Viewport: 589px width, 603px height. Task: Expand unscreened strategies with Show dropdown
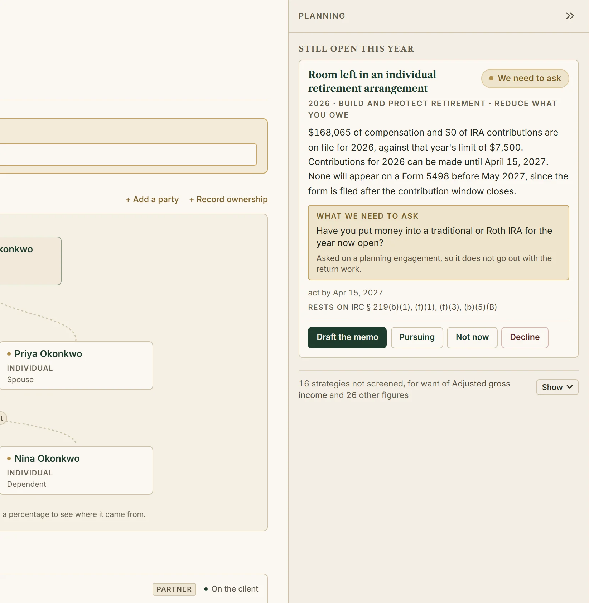tap(557, 387)
